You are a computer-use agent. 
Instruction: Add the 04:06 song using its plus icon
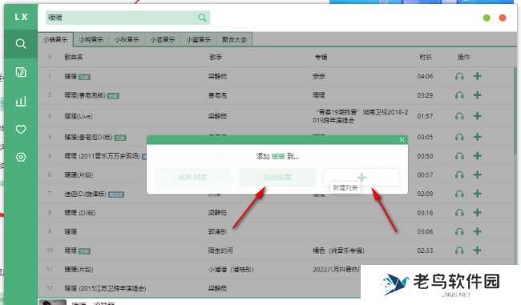[478, 76]
